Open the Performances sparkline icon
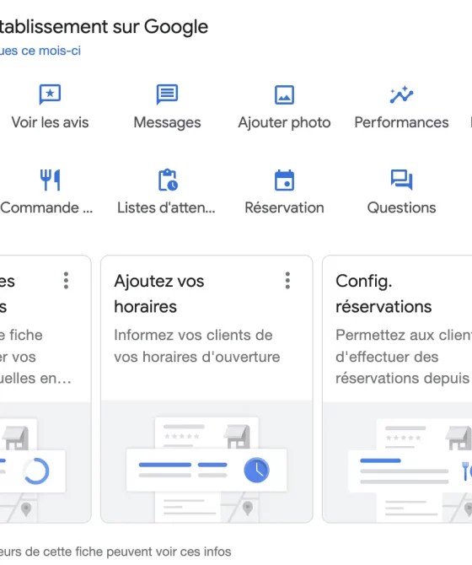The width and height of the screenshot is (472, 565). 401,94
